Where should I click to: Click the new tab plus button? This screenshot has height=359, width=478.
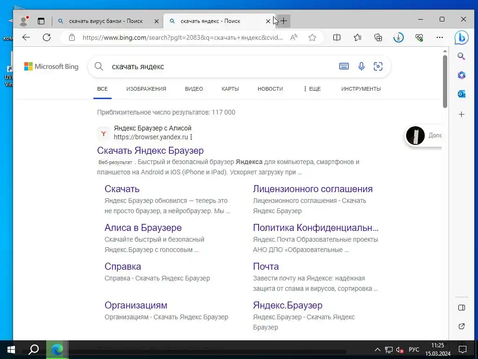tap(283, 21)
